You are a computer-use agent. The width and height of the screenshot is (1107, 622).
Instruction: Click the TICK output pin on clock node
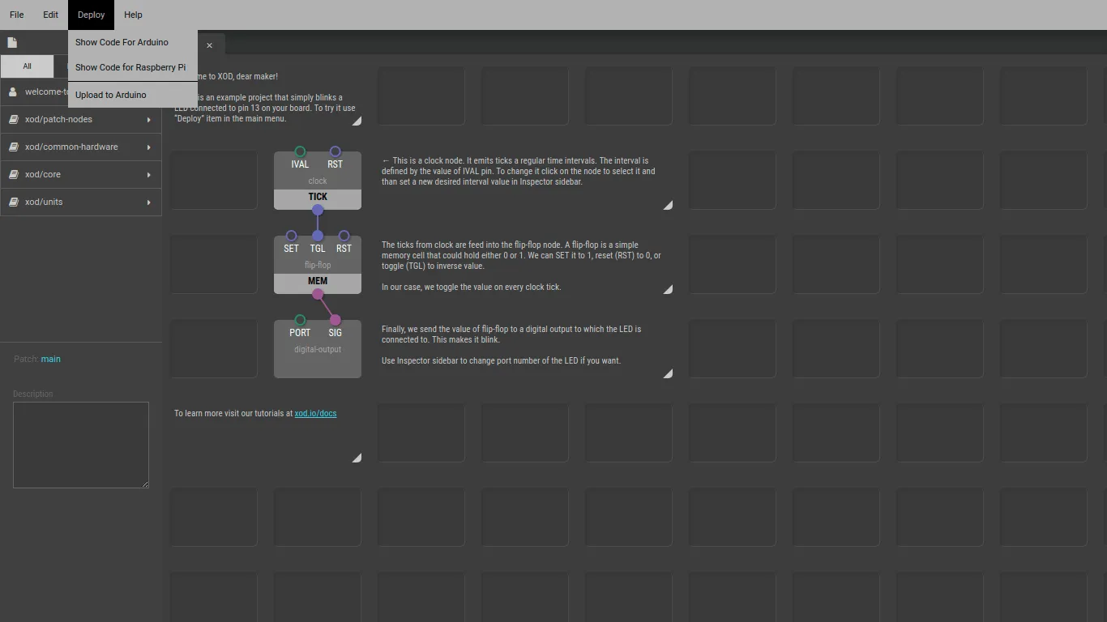click(318, 211)
